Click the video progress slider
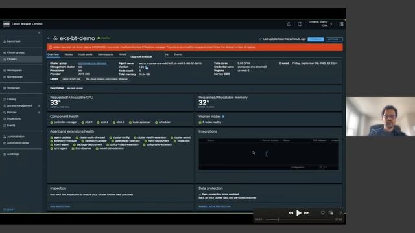 tap(298, 219)
